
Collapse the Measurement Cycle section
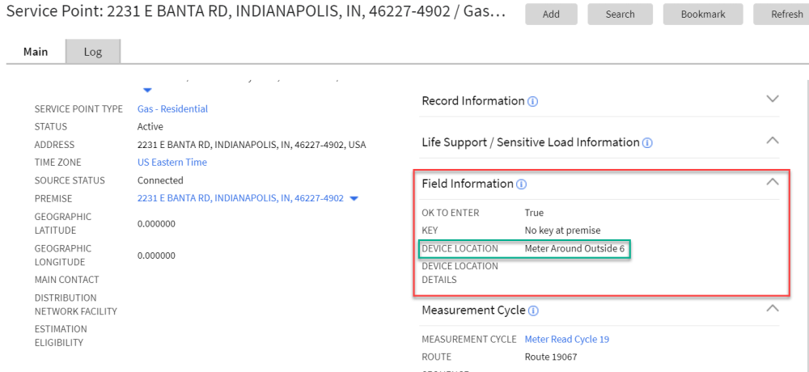(x=773, y=308)
